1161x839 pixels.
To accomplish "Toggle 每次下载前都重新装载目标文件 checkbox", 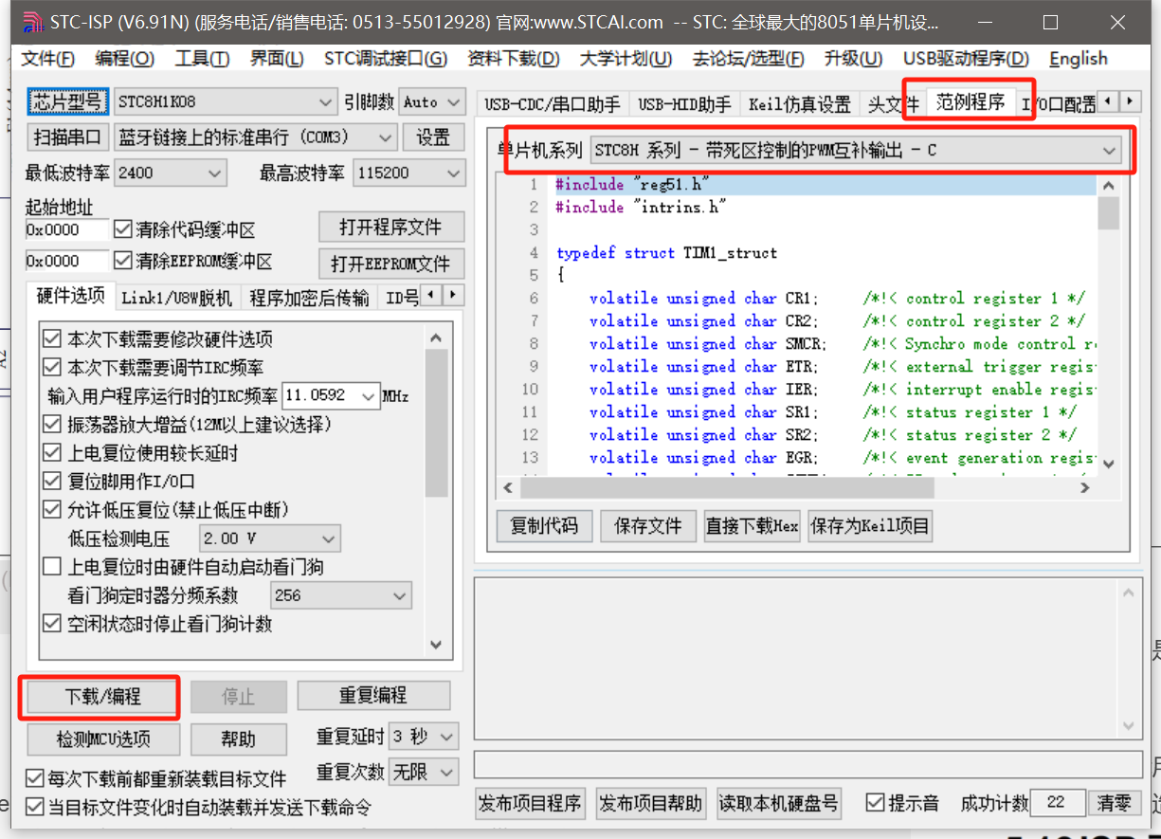I will pyautogui.click(x=35, y=779).
